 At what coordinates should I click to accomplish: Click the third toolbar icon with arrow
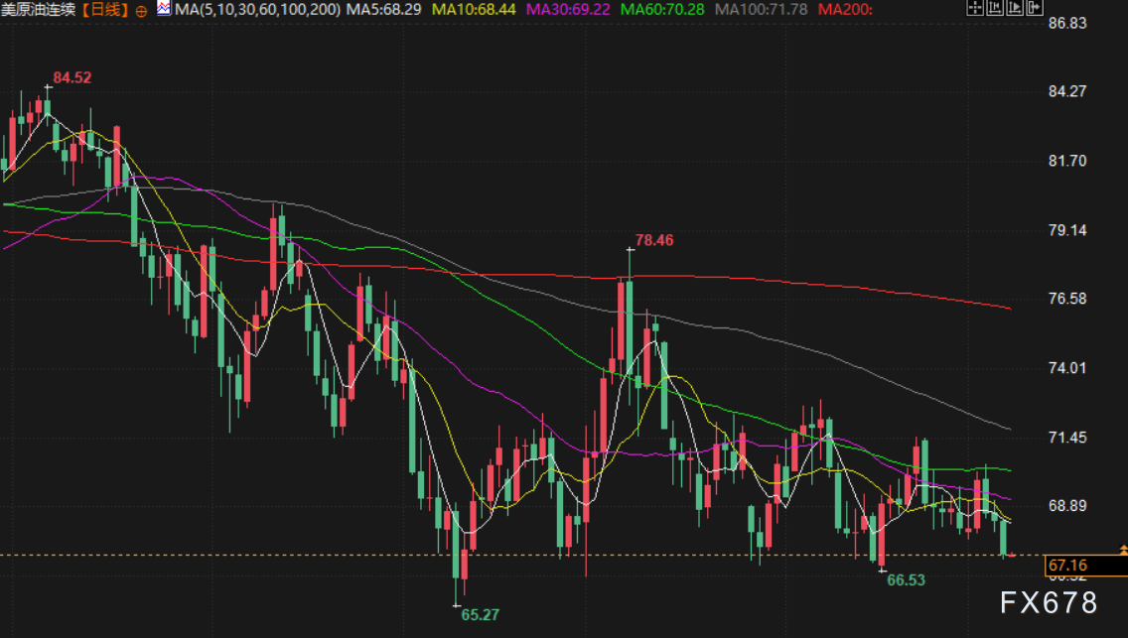point(1015,9)
